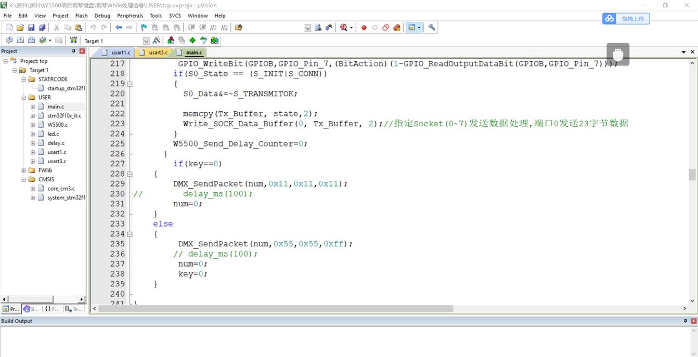This screenshot has height=357, width=698.
Task: Select core_cm3.c in the project tree
Action: [61, 189]
